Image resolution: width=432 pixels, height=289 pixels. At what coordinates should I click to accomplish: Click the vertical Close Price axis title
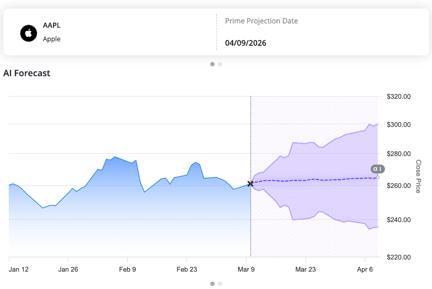pyautogui.click(x=418, y=176)
